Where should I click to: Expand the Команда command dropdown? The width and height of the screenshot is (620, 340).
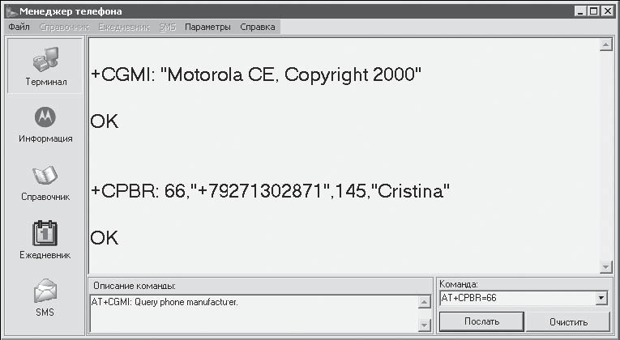click(x=601, y=299)
